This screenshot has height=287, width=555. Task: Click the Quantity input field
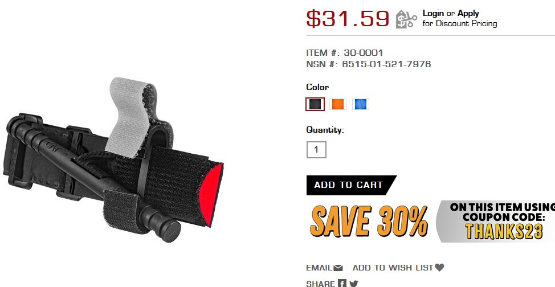click(x=316, y=150)
